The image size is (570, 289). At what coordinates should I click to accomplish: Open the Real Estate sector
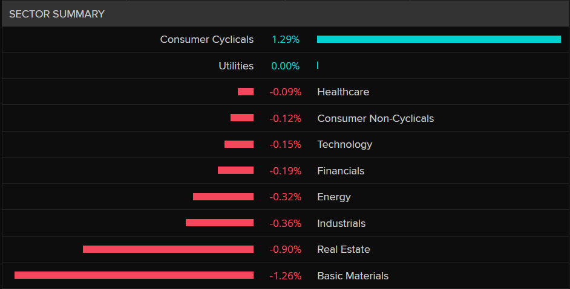click(343, 249)
